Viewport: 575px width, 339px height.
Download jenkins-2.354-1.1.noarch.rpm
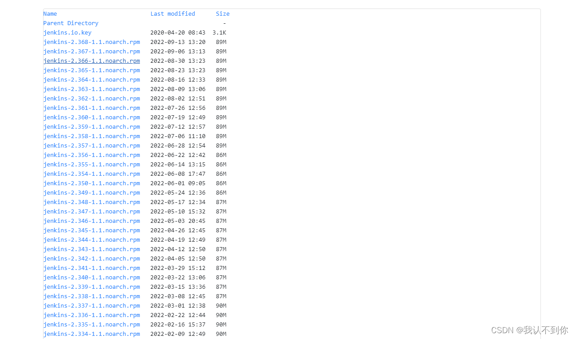[91, 174]
